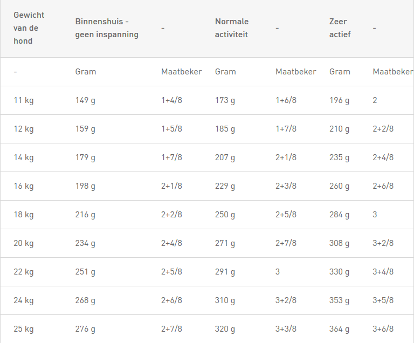Click the 'Gewicht van de hond' column header
Image resolution: width=414 pixels, height=343 pixels.
[29, 28]
